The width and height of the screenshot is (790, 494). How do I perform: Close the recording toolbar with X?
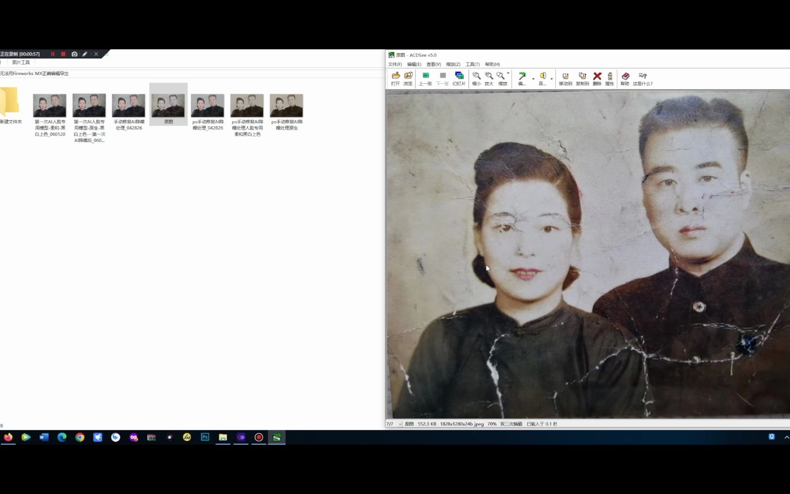[96, 54]
